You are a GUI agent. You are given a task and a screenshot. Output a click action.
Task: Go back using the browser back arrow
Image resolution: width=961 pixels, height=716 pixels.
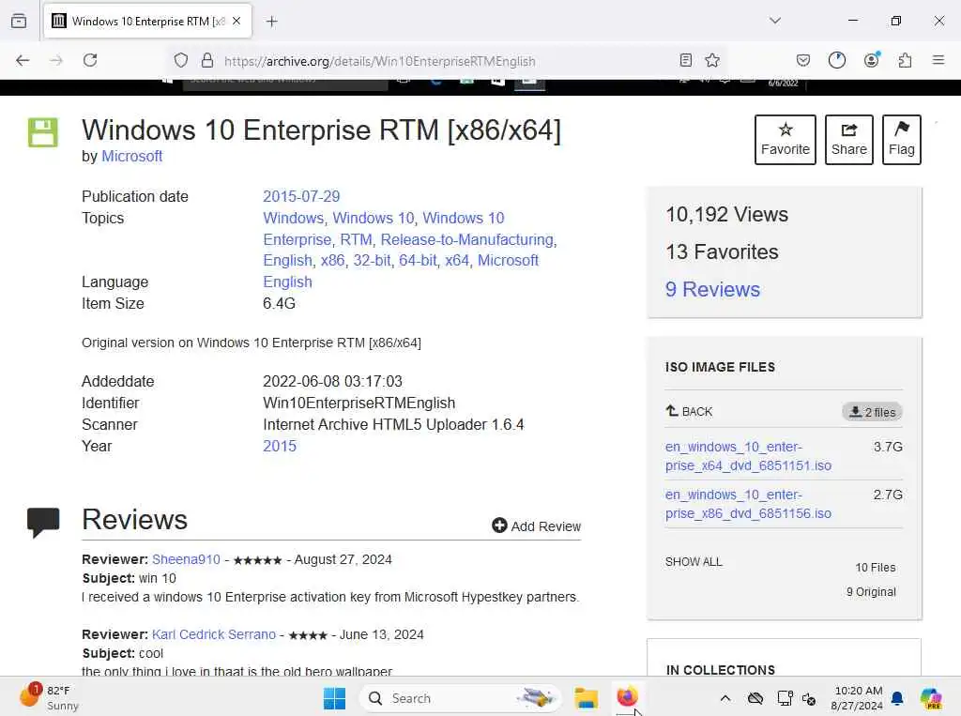click(23, 60)
